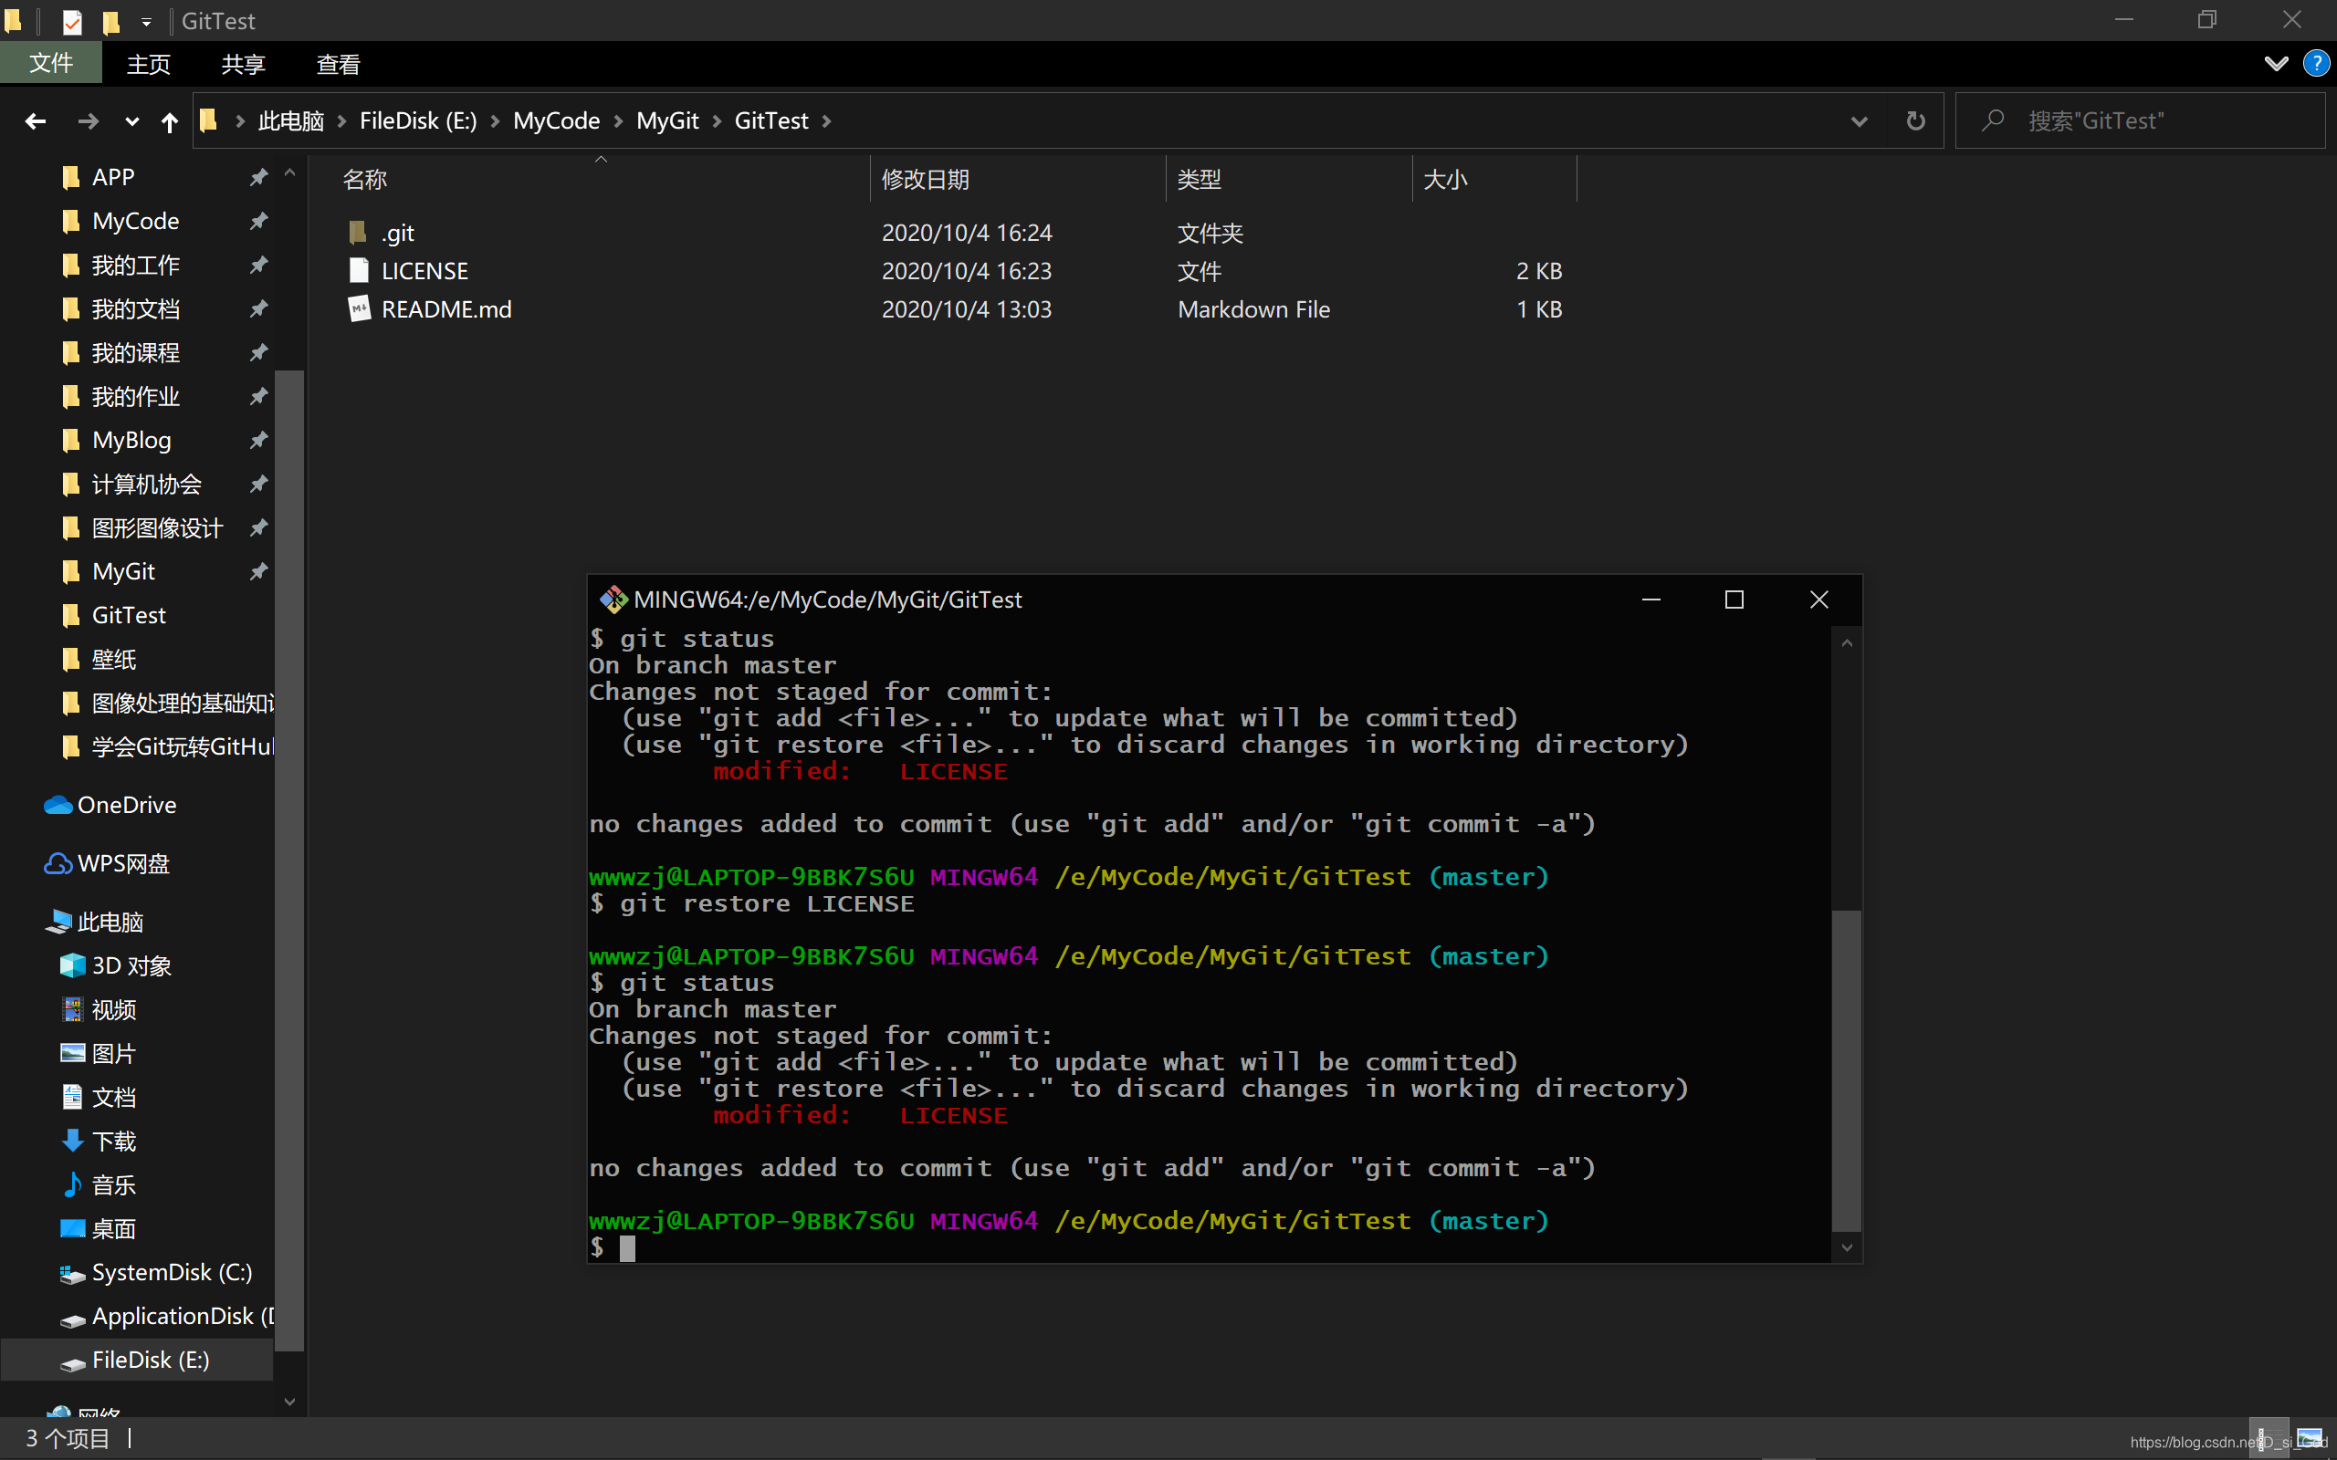Image resolution: width=2337 pixels, height=1460 pixels.
Task: Click the 文档 documents icon
Action: (x=72, y=1097)
